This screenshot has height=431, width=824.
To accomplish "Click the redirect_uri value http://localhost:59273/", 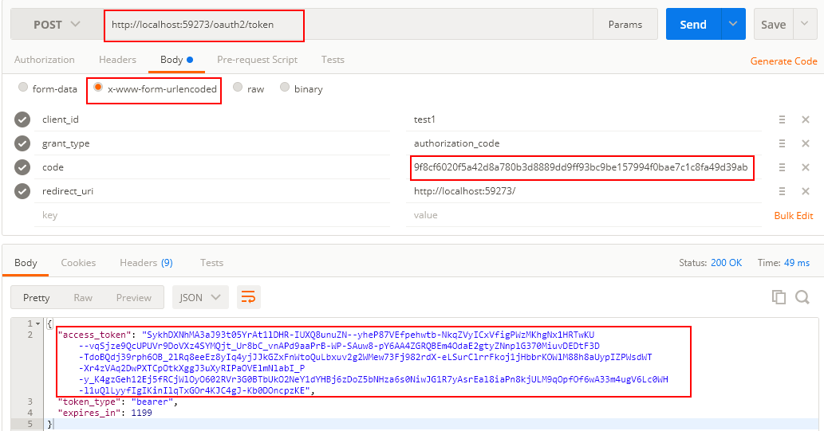I will coord(584,191).
